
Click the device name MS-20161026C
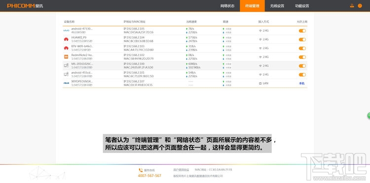82,64
